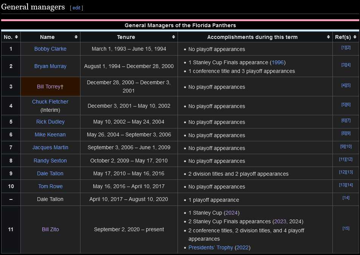Open Bill Zito's article
Viewport: 360px width, 255px height.
coord(50,229)
